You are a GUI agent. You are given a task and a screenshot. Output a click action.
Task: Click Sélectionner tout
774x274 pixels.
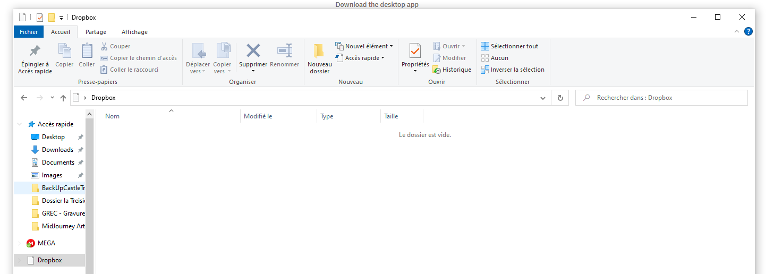pos(509,46)
